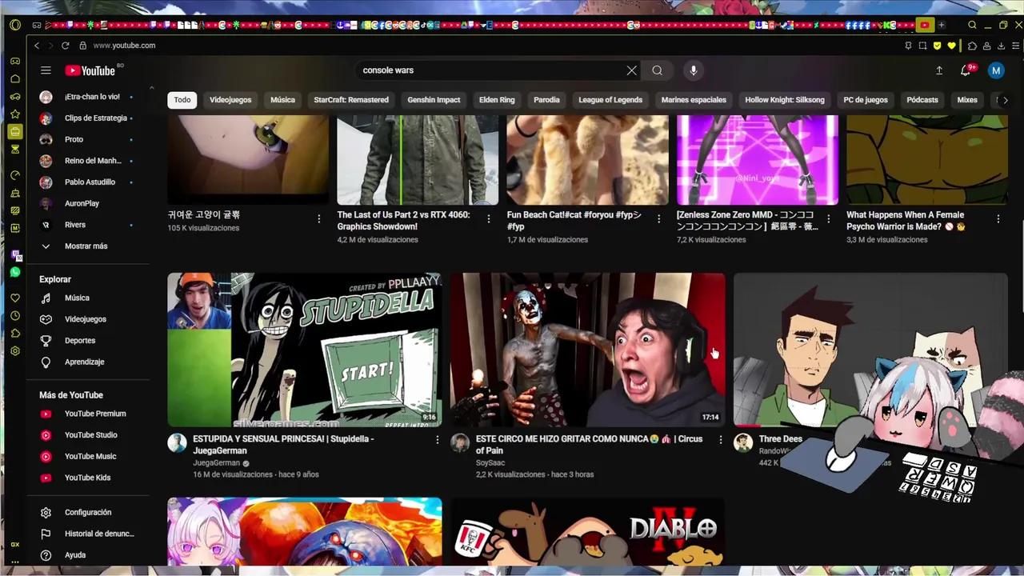This screenshot has height=576, width=1024.
Task: Open the sidebar heart icon
Action: tap(14, 298)
